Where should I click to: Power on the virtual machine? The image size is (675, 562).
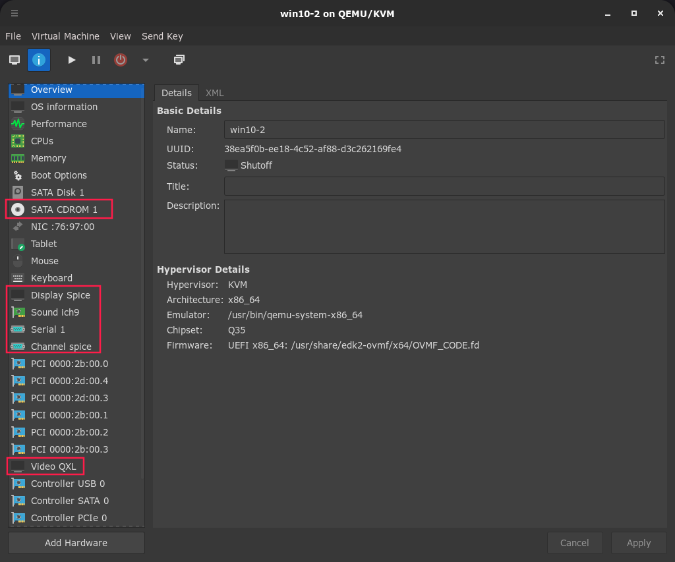coord(71,60)
